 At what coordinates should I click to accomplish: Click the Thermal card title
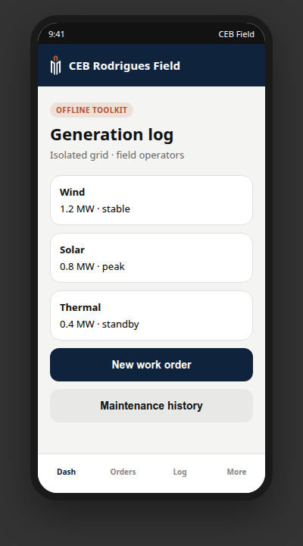pyautogui.click(x=80, y=307)
